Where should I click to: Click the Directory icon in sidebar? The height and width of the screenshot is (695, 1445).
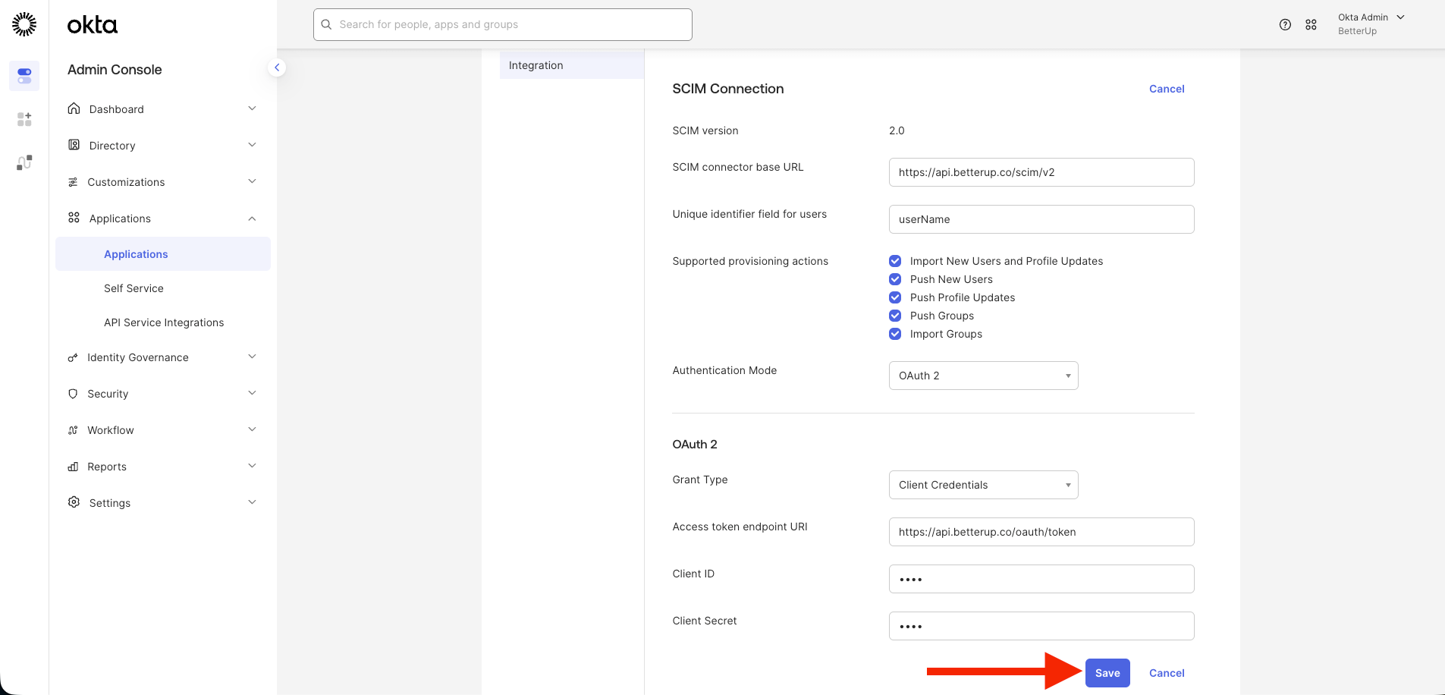tap(74, 145)
